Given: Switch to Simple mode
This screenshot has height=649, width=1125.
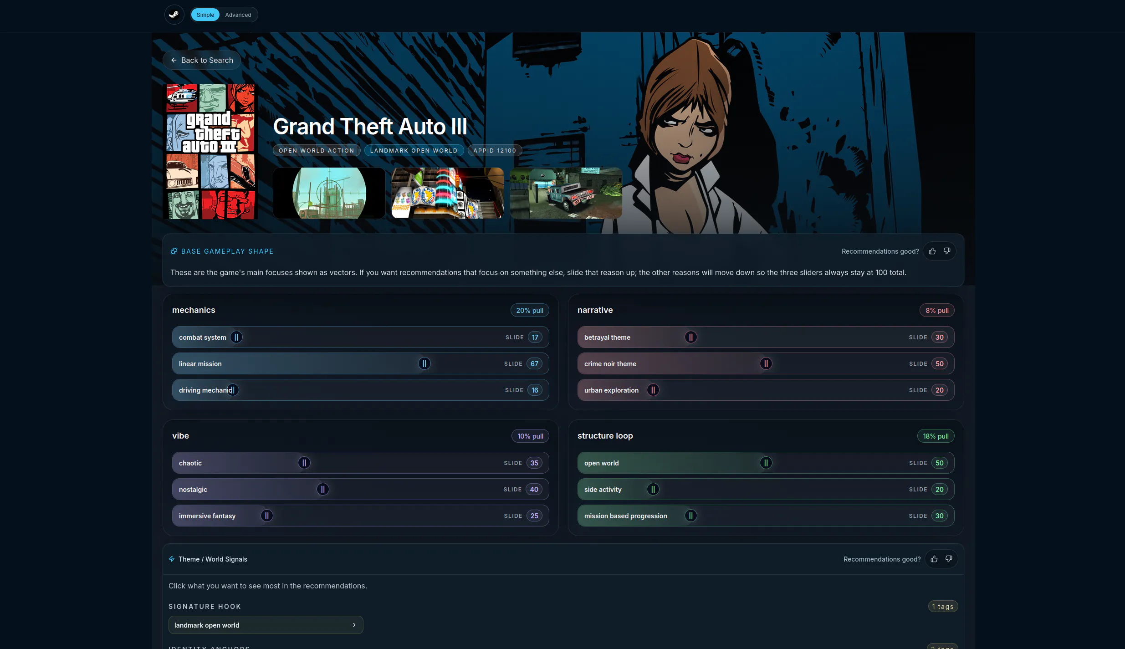Looking at the screenshot, I should [x=205, y=15].
